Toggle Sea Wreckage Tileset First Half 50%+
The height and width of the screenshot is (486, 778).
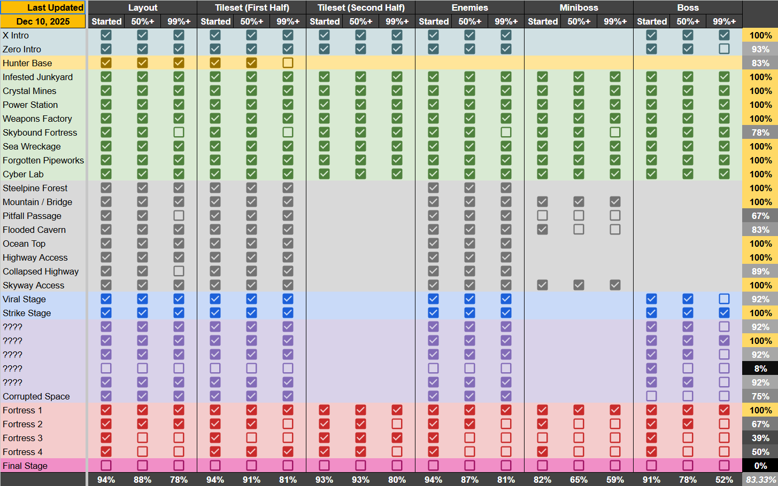(251, 146)
